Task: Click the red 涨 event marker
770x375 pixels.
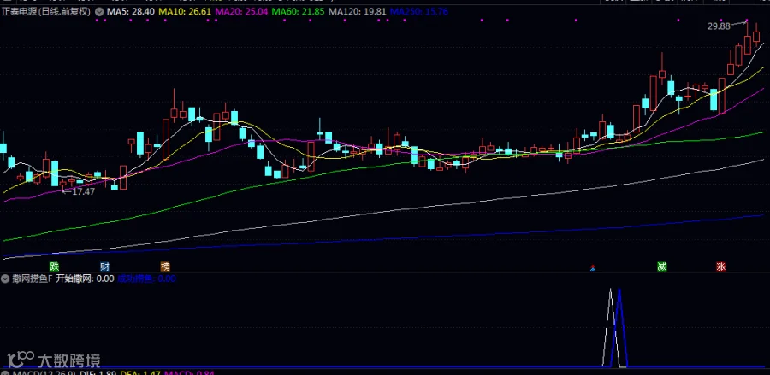Action: pyautogui.click(x=721, y=267)
